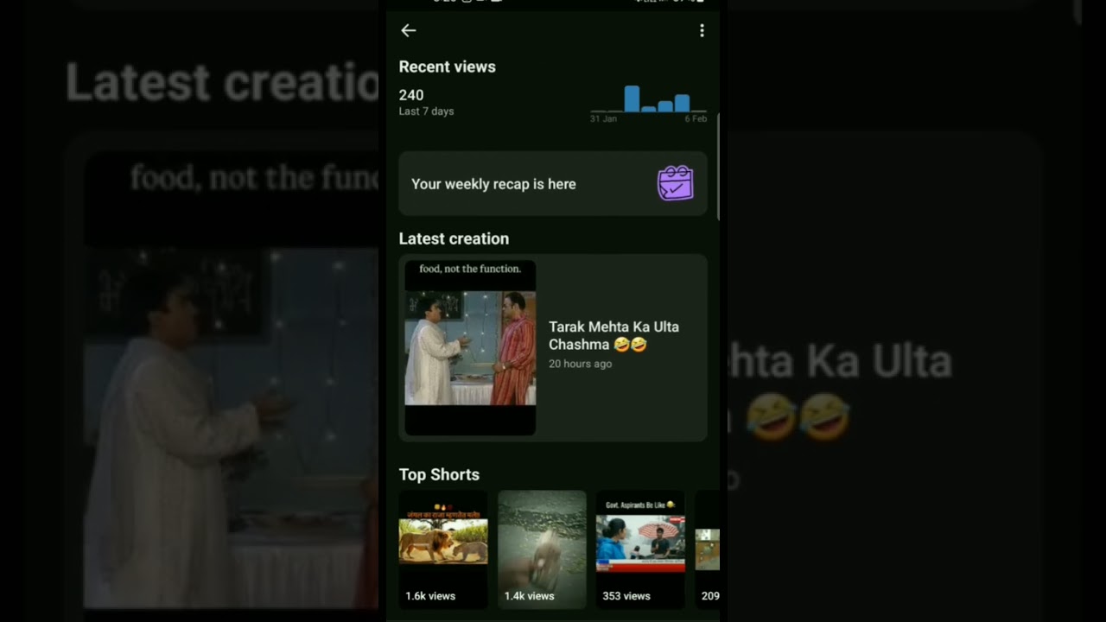Image resolution: width=1106 pixels, height=622 pixels.
Task: Click the 'Last 7 days' label
Action: coord(426,111)
